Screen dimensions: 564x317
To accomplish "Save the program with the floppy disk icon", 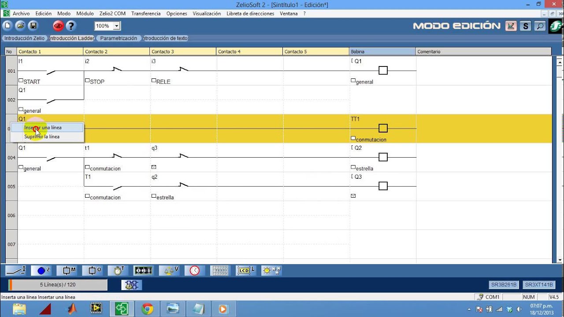I will point(33,26).
